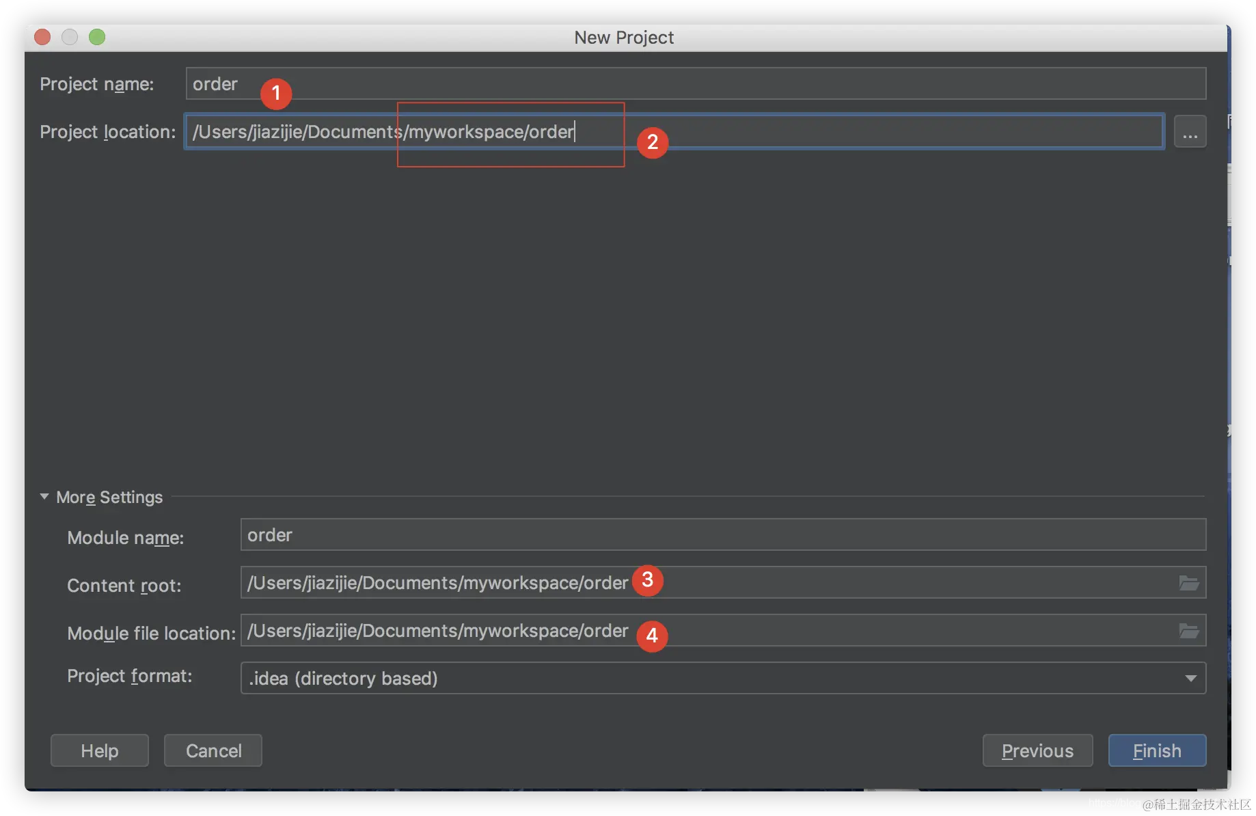Click the Project format label
The image size is (1256, 816).
[130, 676]
